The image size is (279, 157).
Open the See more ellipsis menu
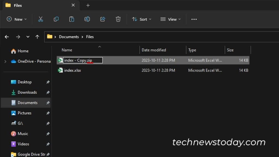point(194,19)
